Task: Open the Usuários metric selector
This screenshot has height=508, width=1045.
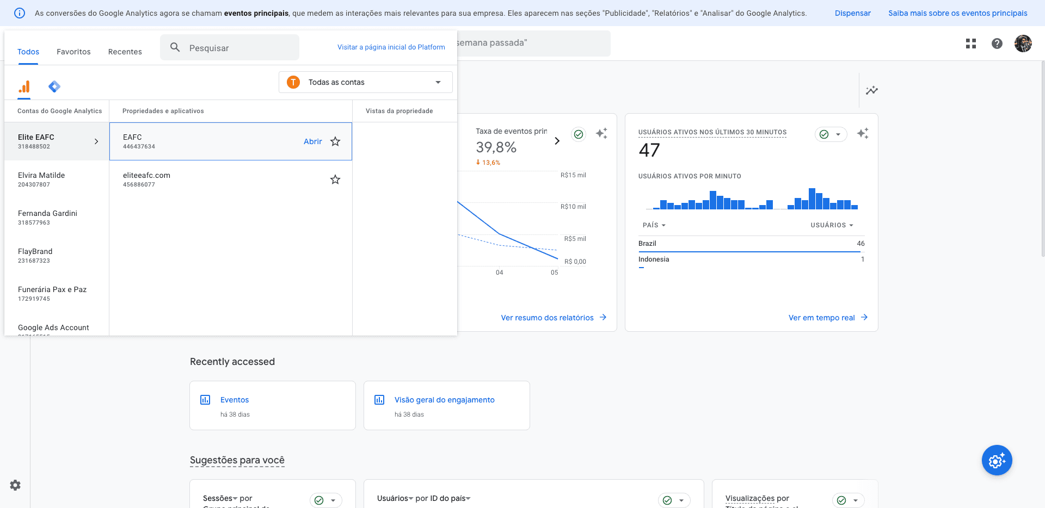Action: tap(395, 498)
